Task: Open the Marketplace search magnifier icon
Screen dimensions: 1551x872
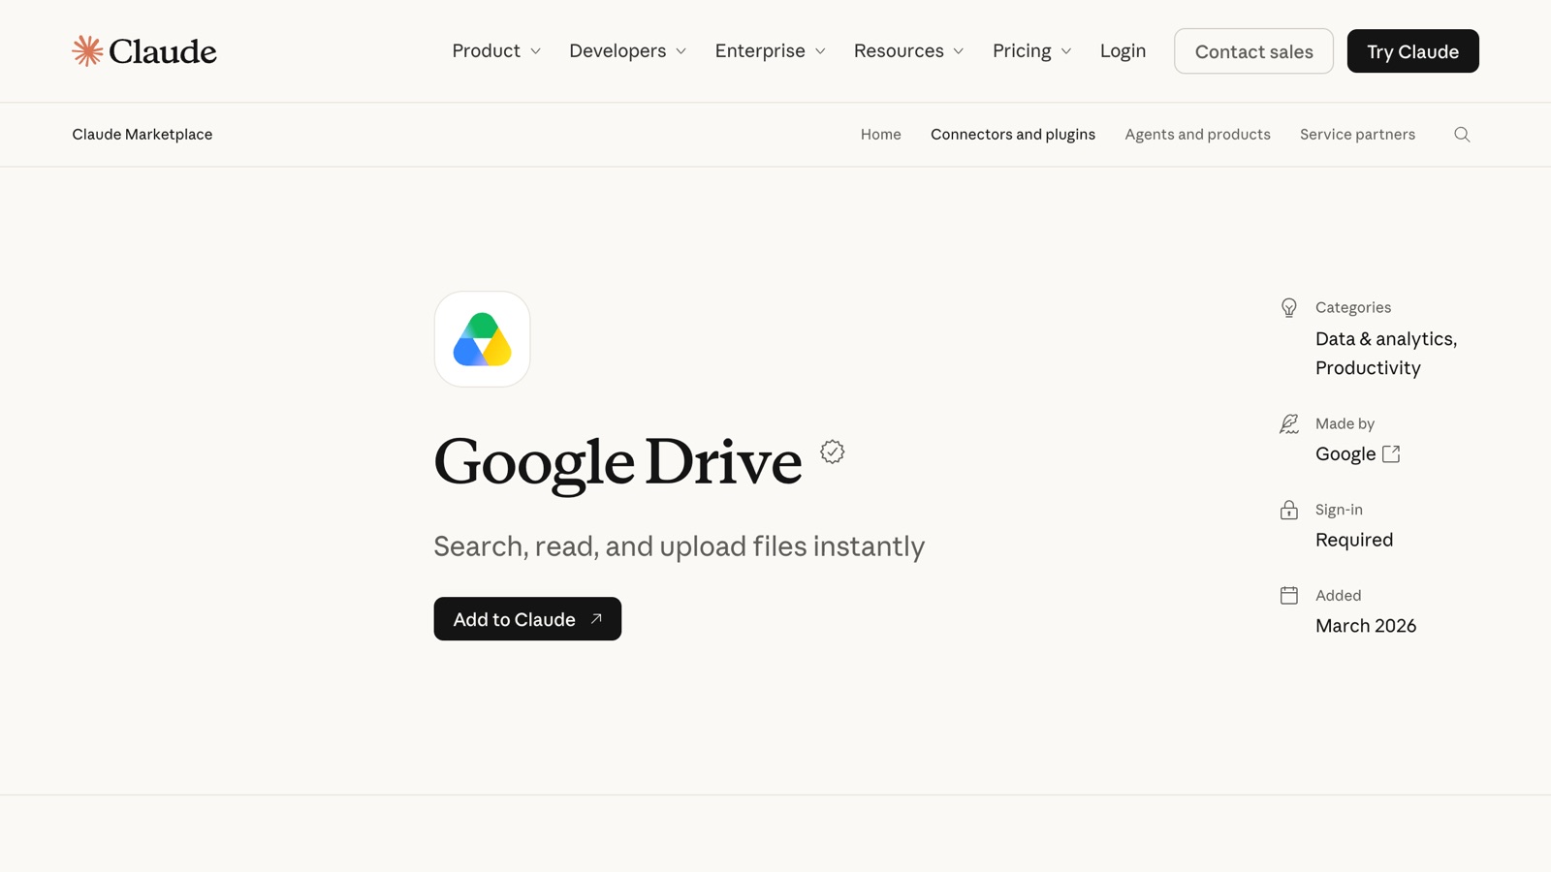Action: tap(1462, 135)
